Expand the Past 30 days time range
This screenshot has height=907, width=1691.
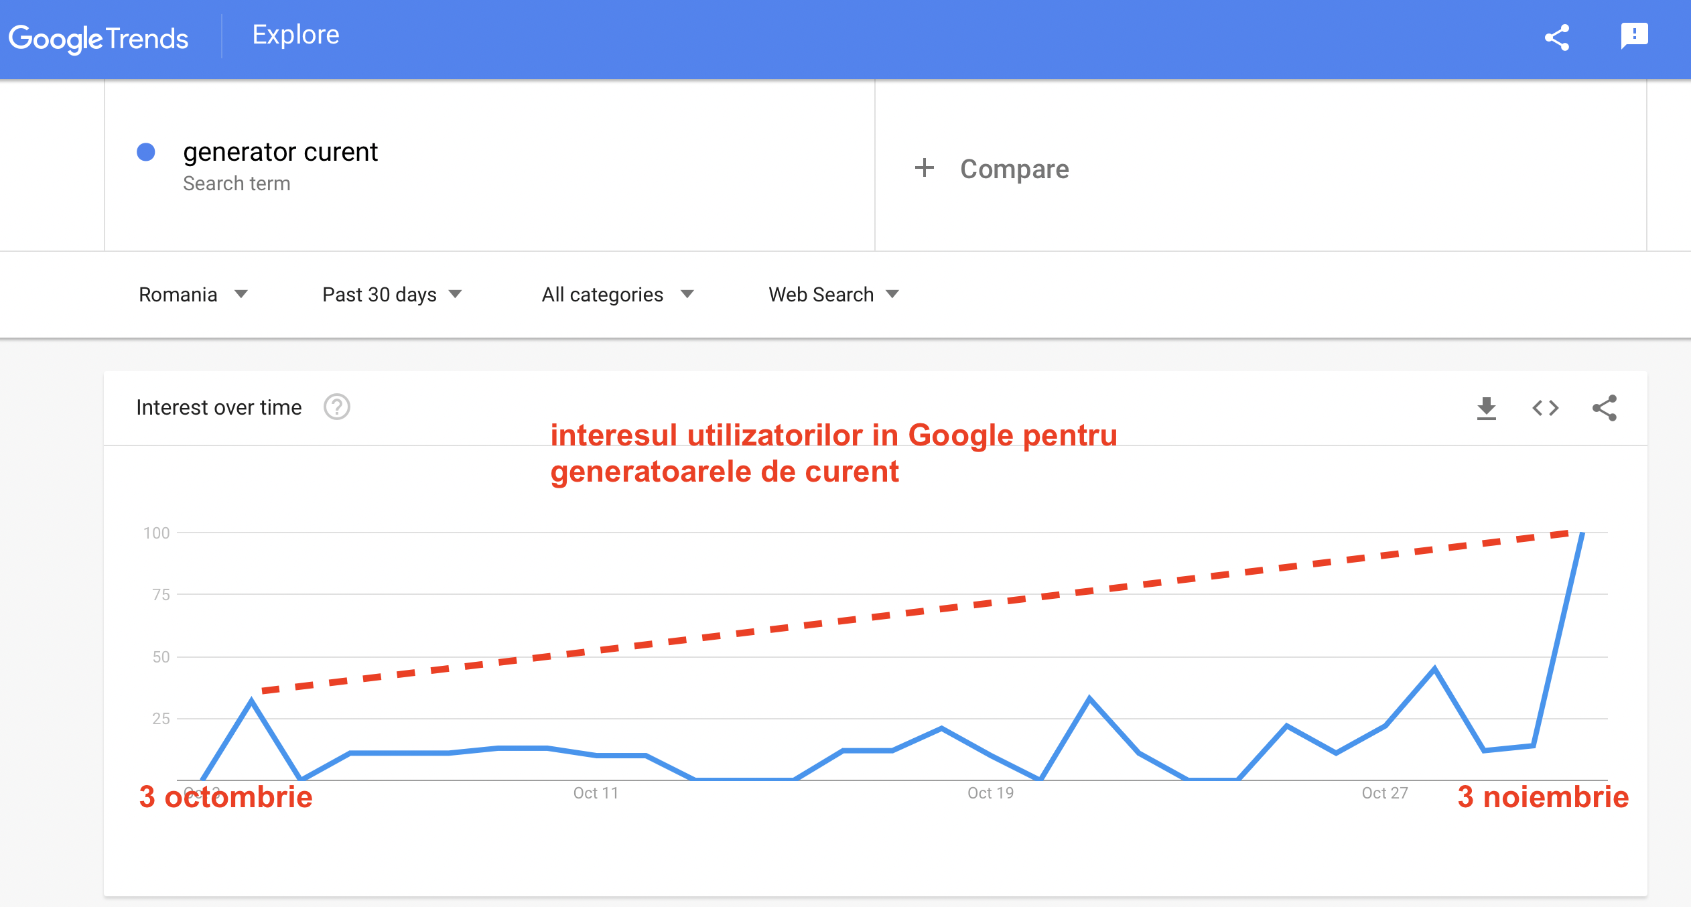(392, 295)
